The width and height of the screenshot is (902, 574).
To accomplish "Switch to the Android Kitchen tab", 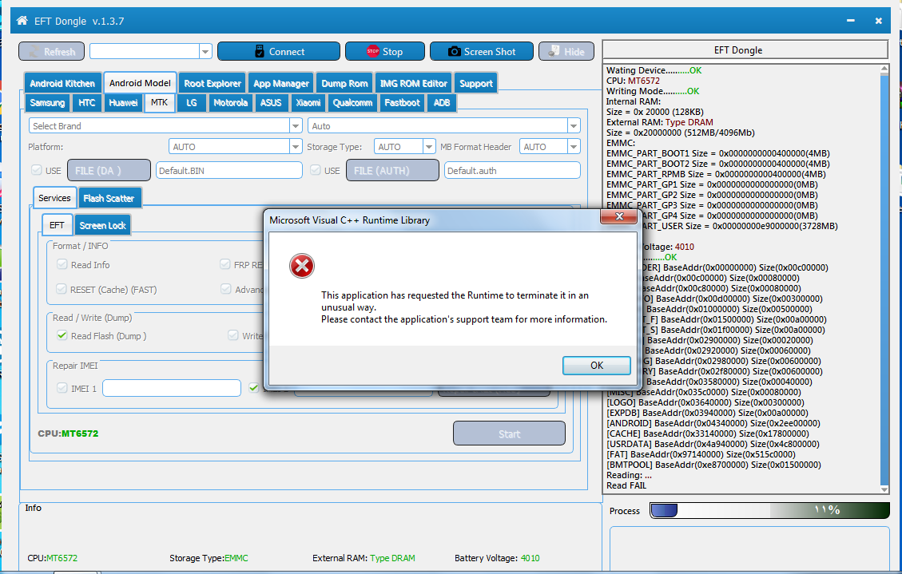I will (x=62, y=83).
